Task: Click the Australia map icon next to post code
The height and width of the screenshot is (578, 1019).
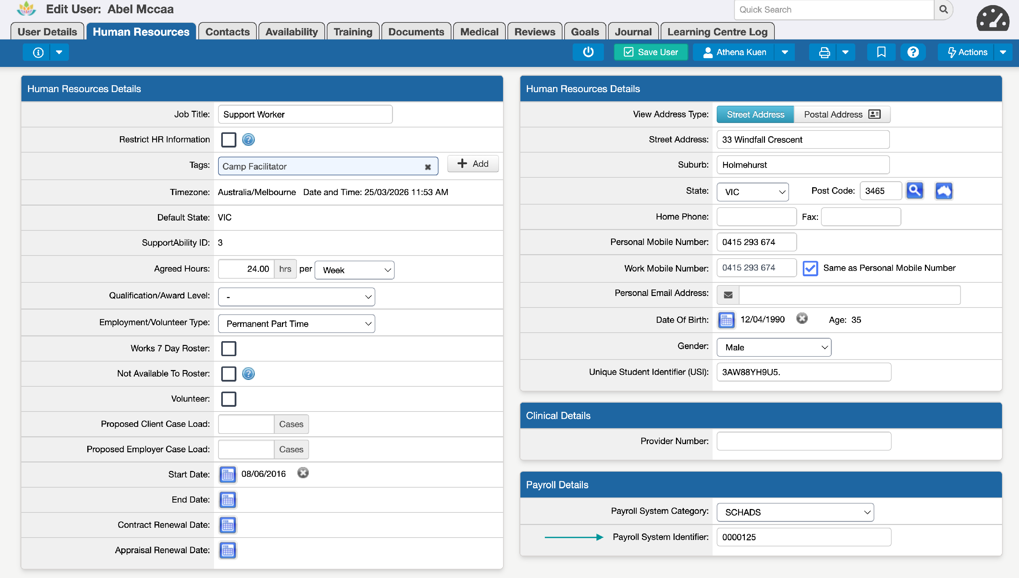Action: [x=944, y=191]
